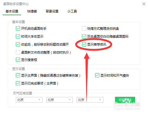Click the 切换区域 button
The image size is (148, 114).
click(125, 100)
